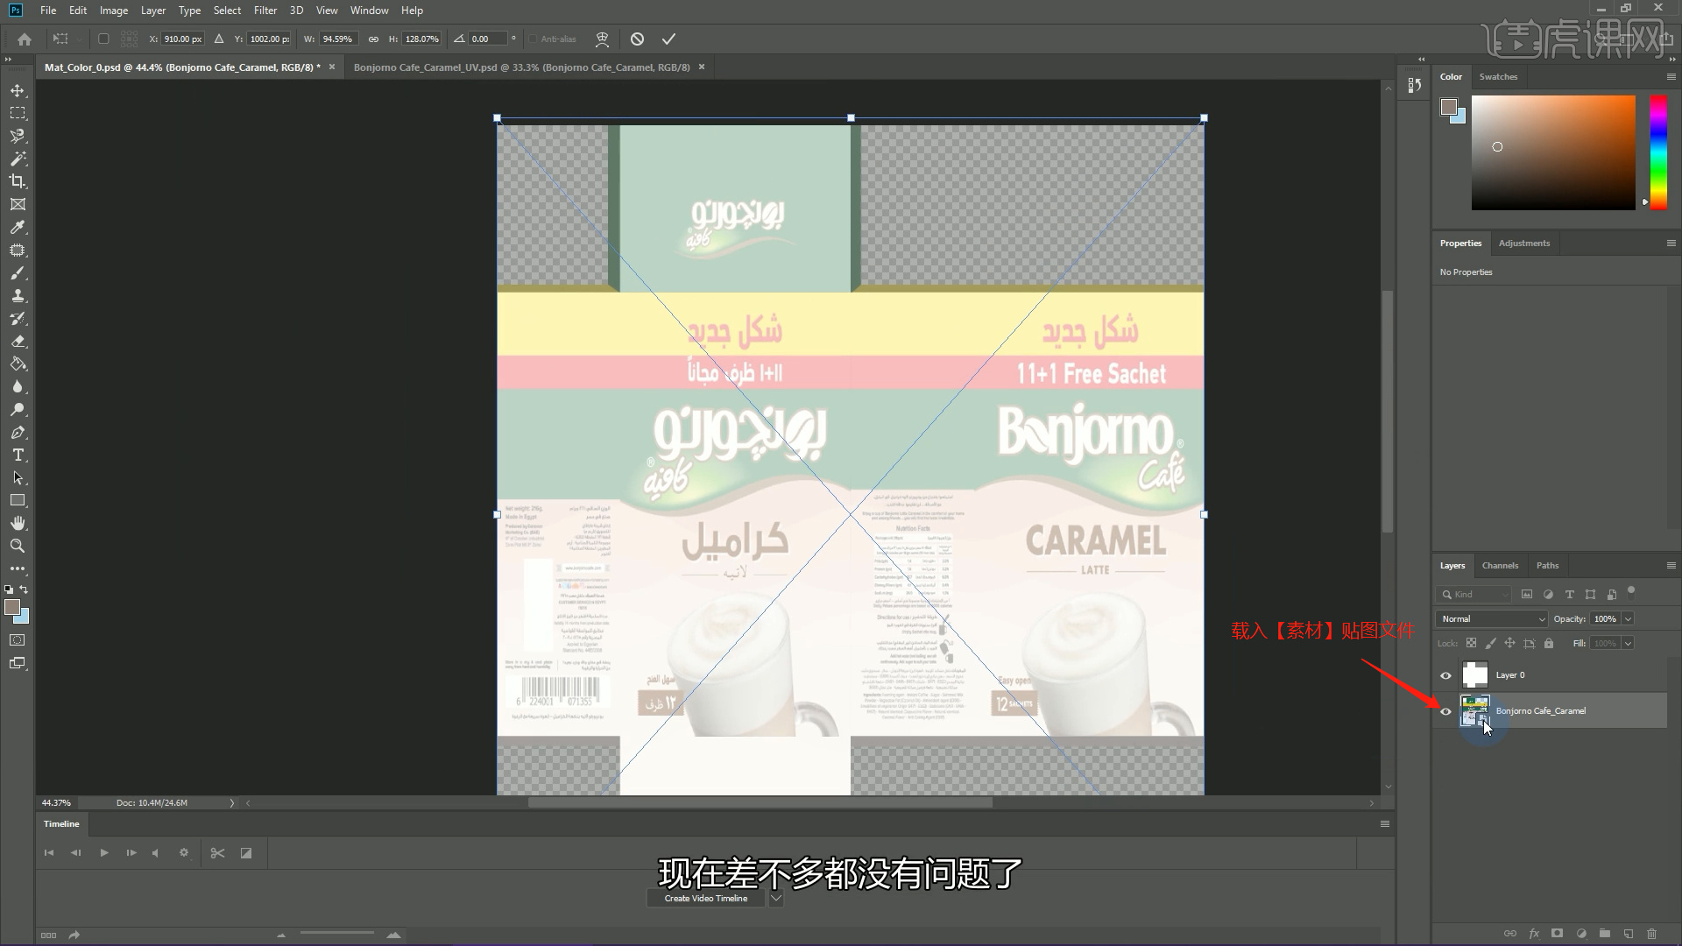Cancel the transform in options bar

coord(637,39)
